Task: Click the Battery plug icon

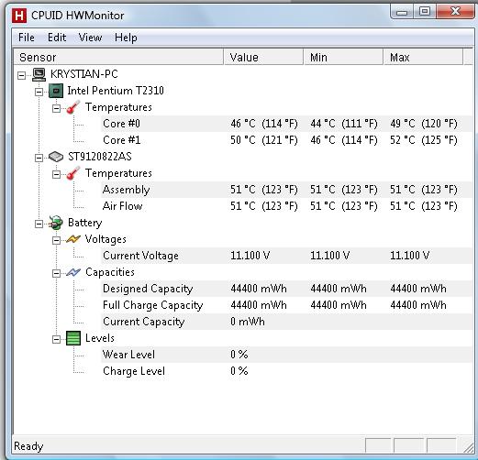Action: pos(56,223)
